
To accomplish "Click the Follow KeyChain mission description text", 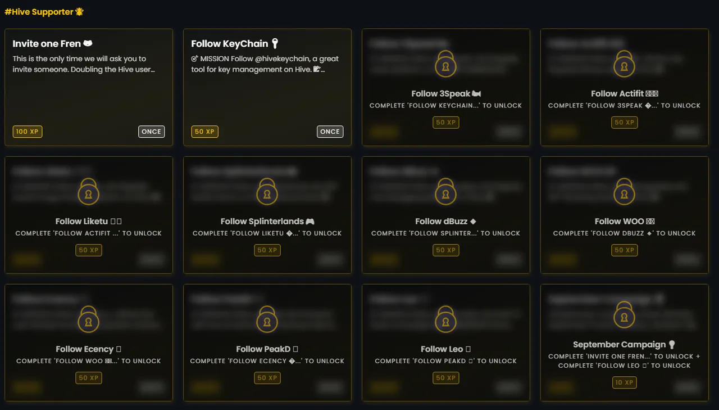I will 265,64.
